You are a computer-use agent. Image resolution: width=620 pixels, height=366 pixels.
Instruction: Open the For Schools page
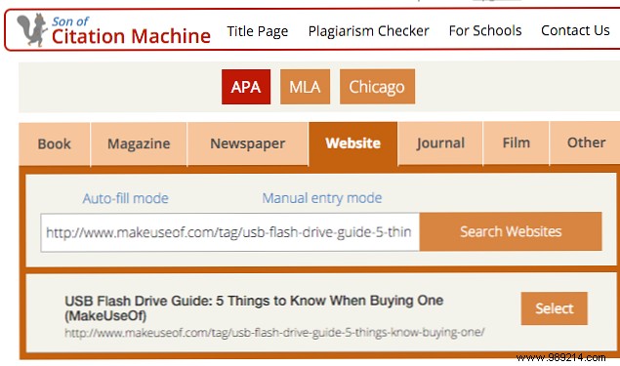[x=485, y=30]
